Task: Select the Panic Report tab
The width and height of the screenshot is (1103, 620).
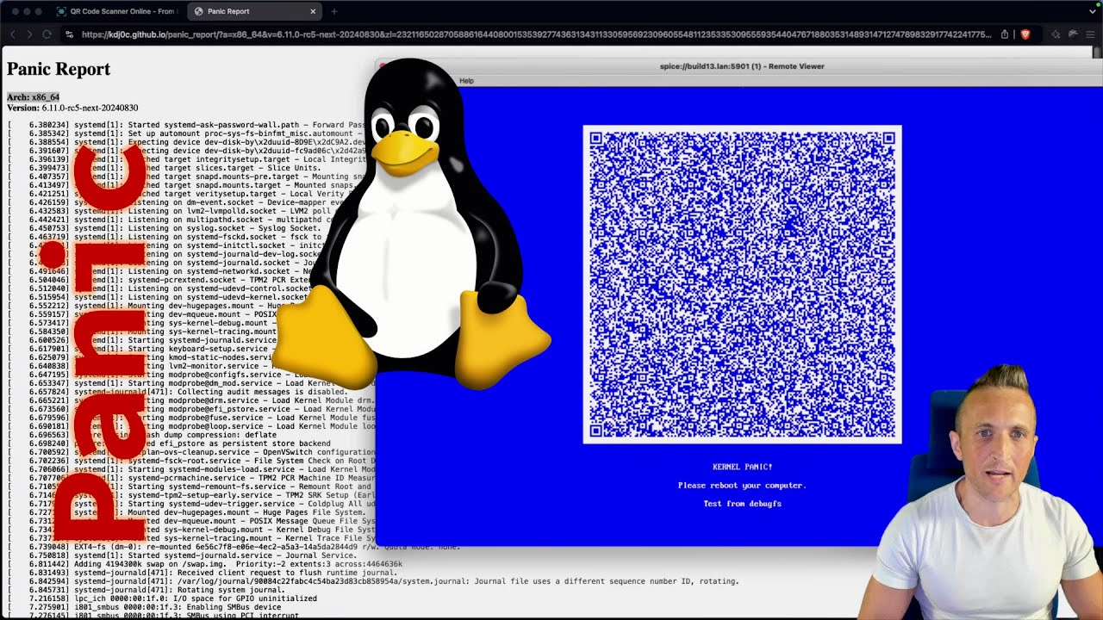Action: pyautogui.click(x=255, y=11)
